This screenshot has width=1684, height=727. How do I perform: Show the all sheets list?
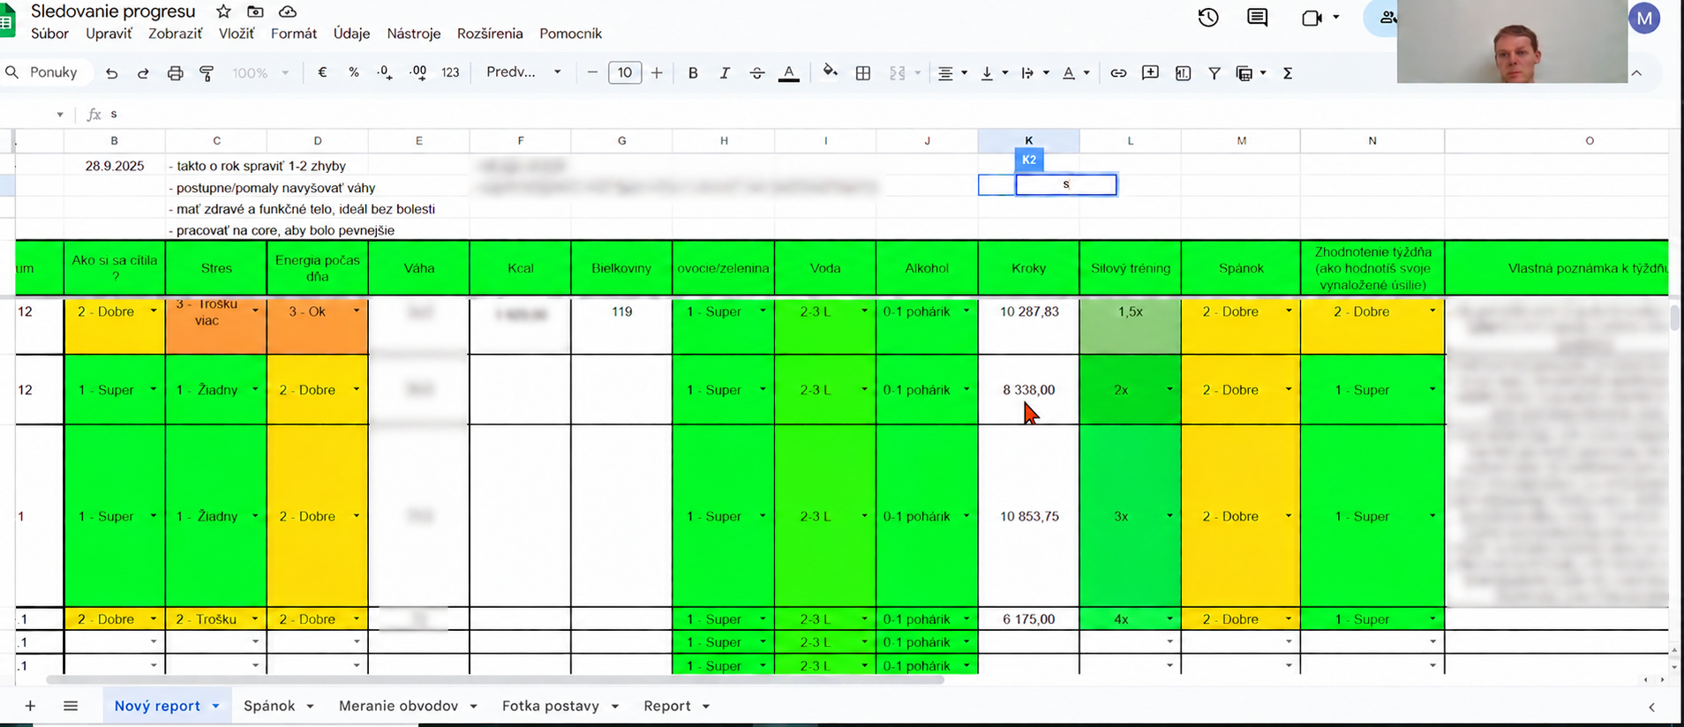click(71, 706)
